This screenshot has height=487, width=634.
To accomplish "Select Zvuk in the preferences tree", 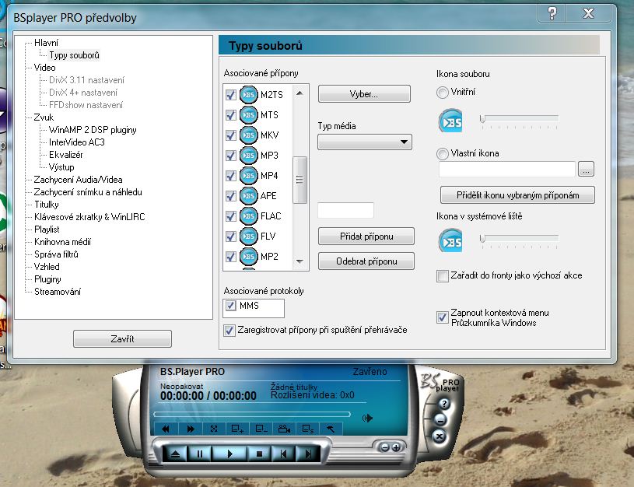I will 44,117.
